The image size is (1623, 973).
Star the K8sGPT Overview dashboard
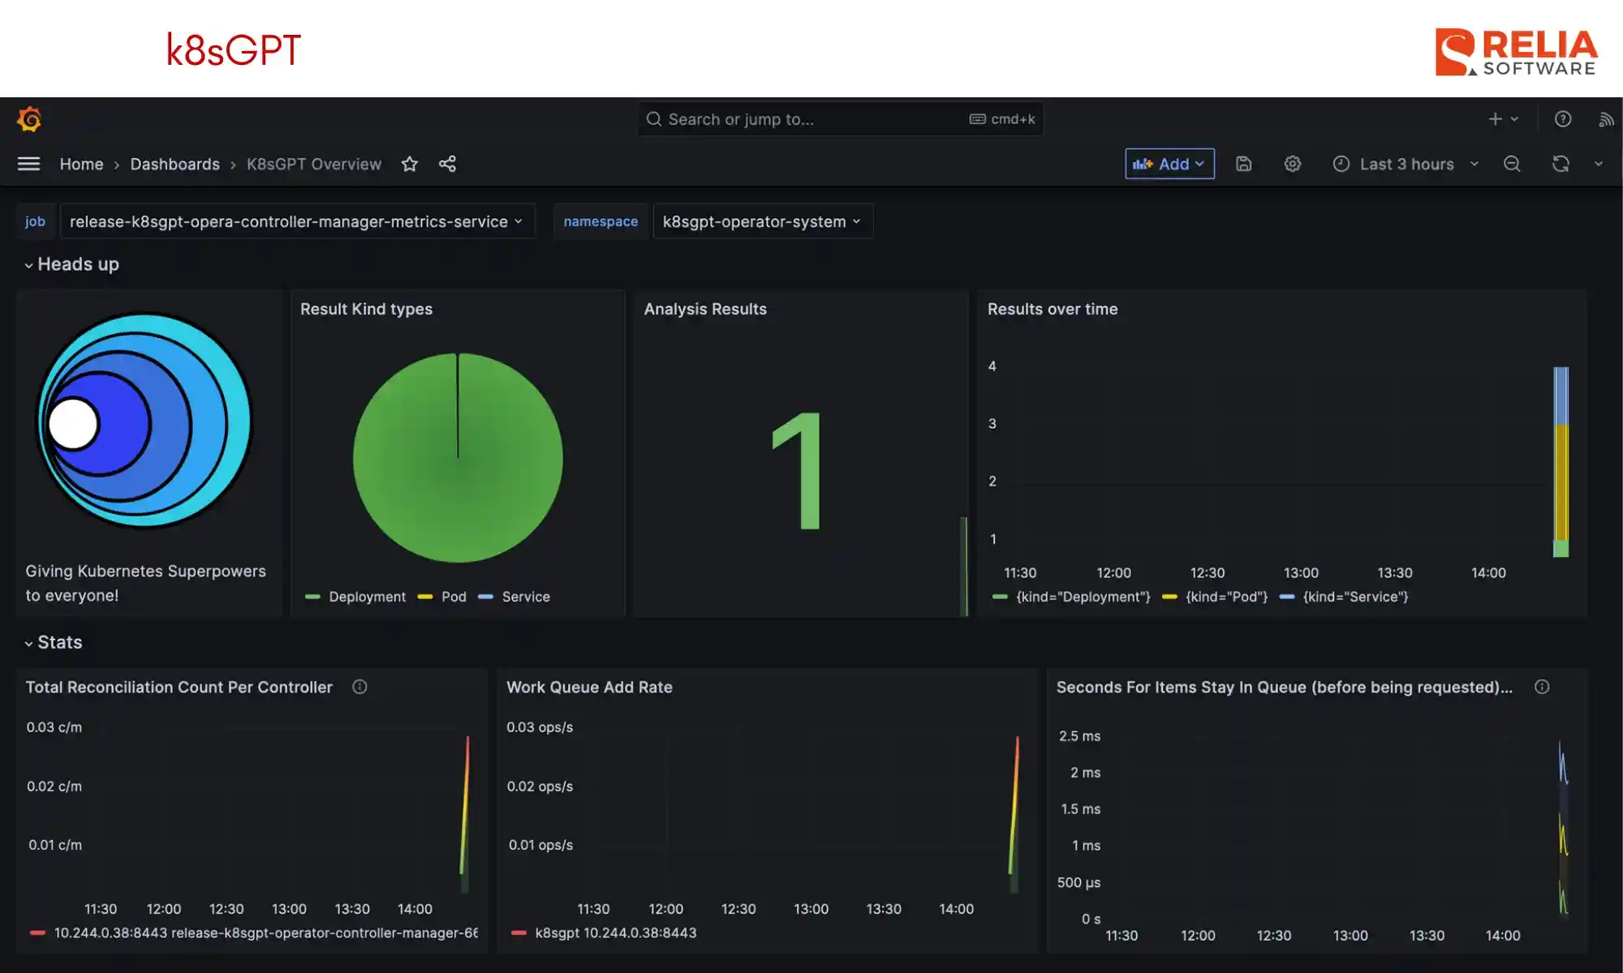coord(410,164)
